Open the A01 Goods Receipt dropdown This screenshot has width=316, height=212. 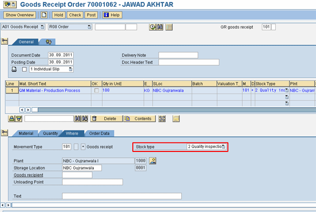[x=43, y=27]
